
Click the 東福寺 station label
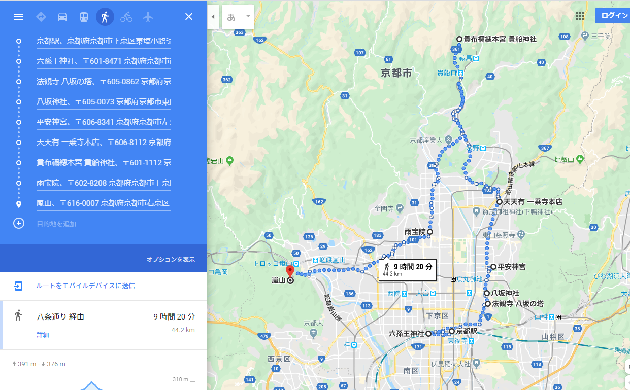tap(457, 341)
